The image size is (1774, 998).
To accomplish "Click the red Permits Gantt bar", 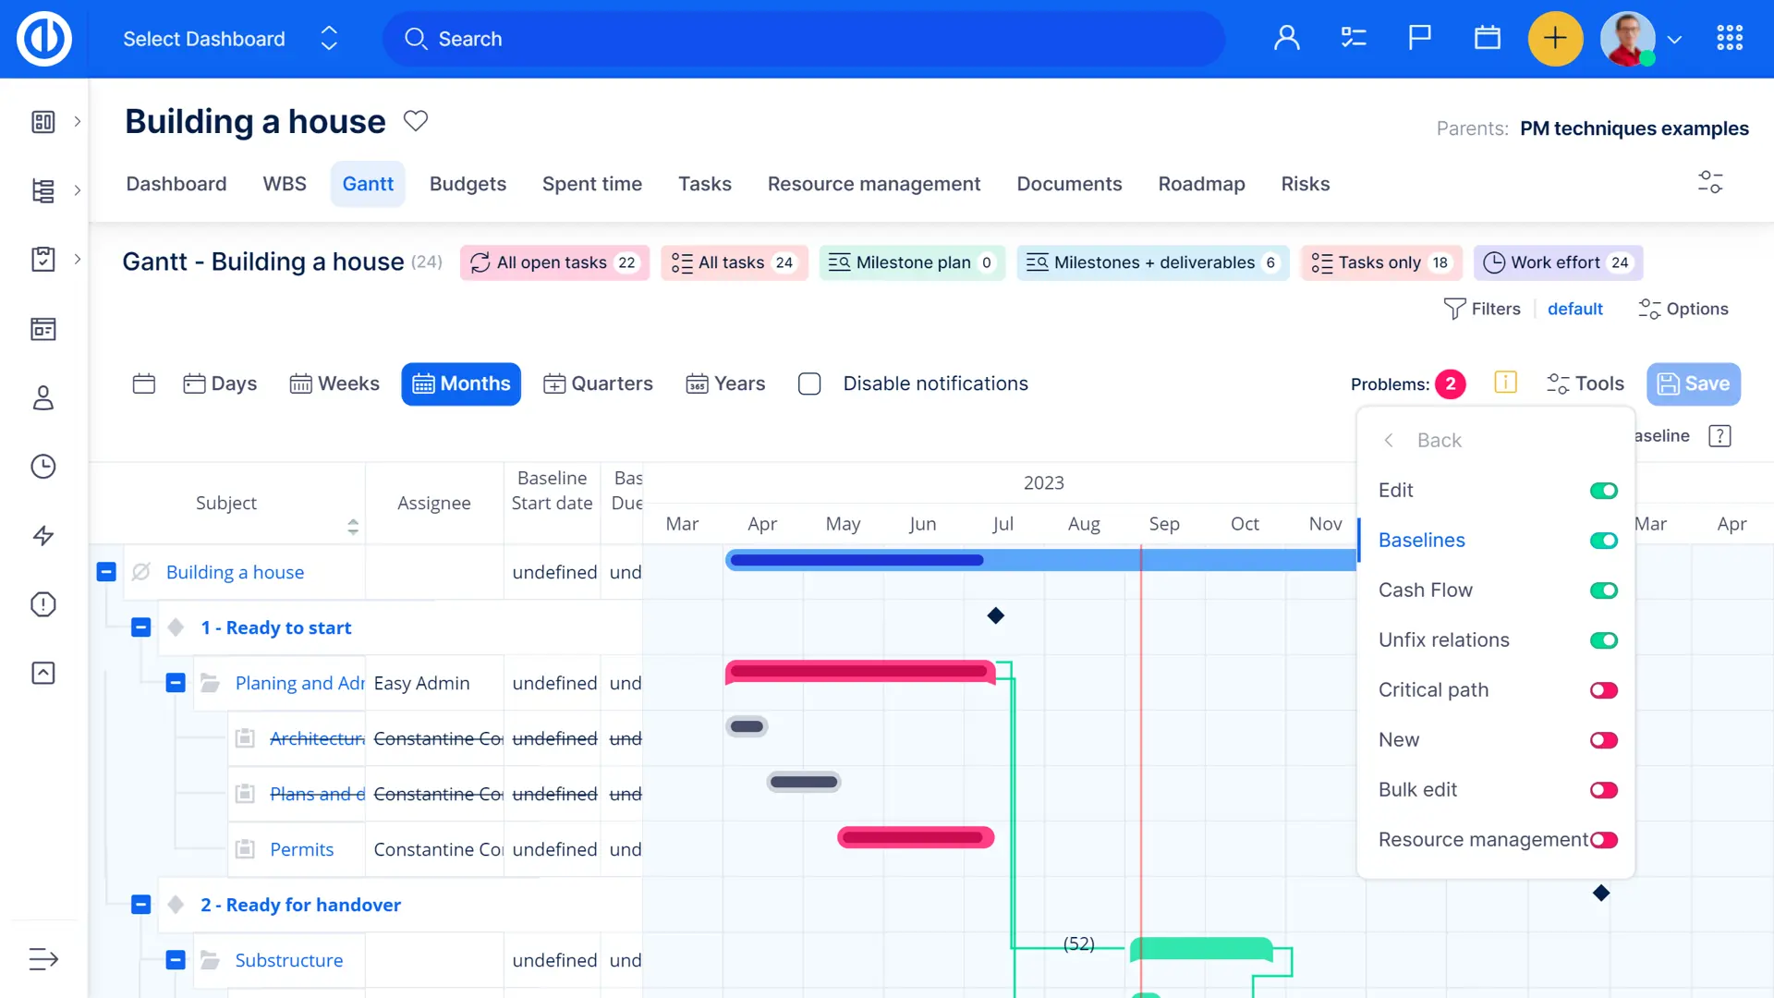I will [x=915, y=838].
